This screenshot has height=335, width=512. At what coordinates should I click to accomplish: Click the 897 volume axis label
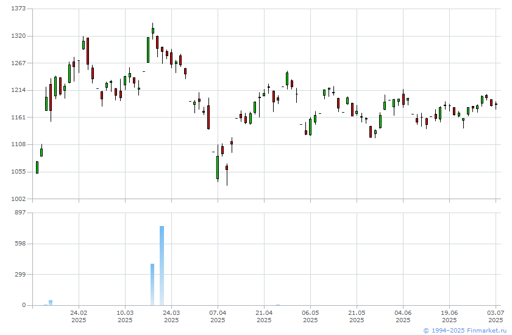tap(20, 213)
